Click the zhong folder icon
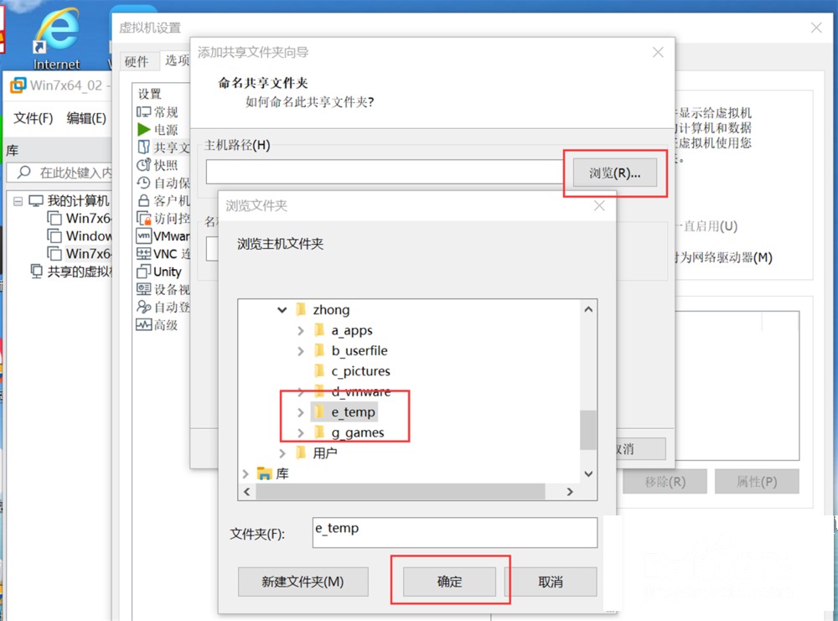 pyautogui.click(x=301, y=309)
